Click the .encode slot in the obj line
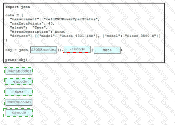Image resolution: width=175 pixels, height=125 pixels. click(x=77, y=49)
